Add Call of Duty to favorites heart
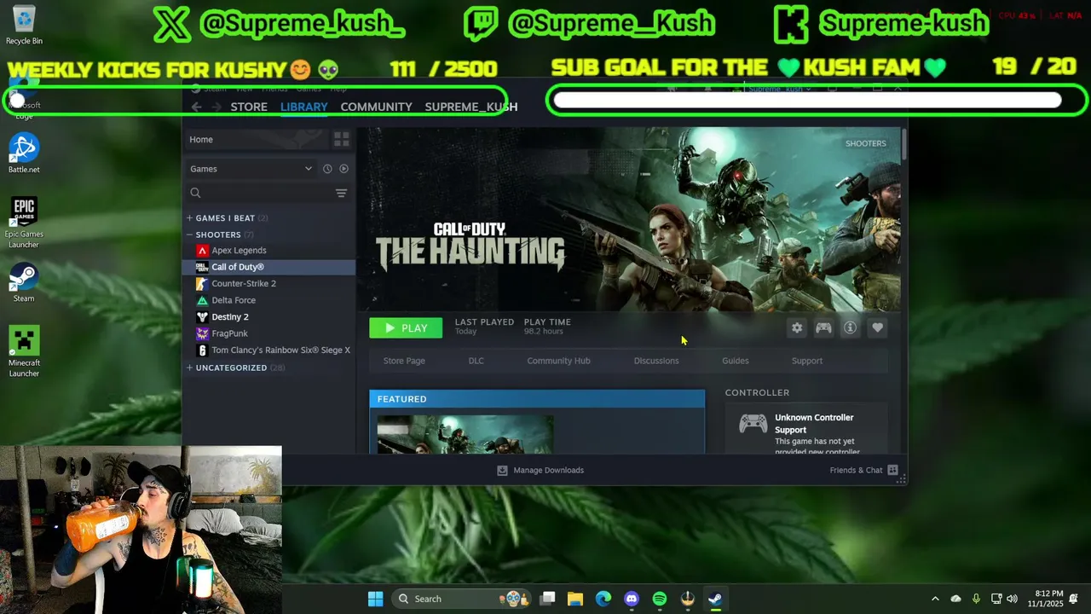 877,327
